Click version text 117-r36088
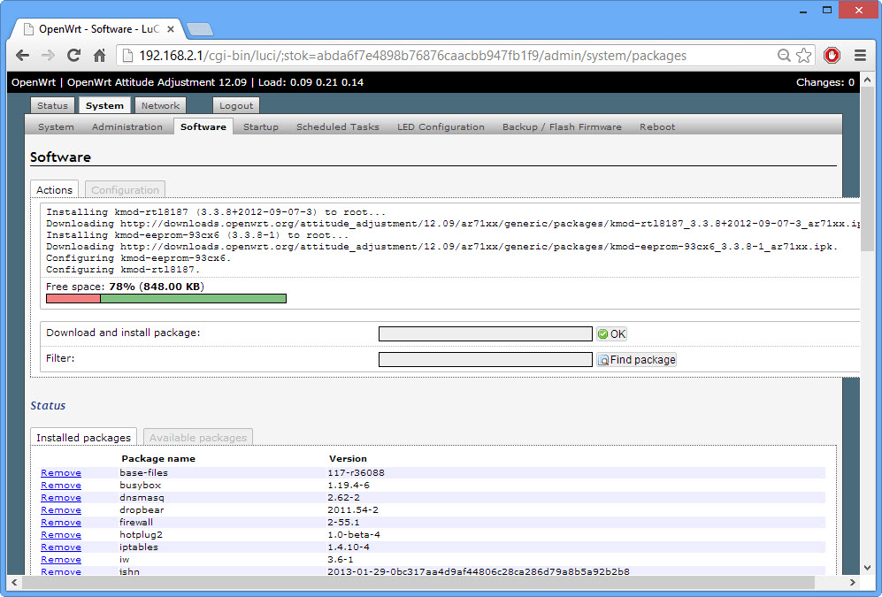The width and height of the screenshot is (882, 597). pyautogui.click(x=356, y=473)
